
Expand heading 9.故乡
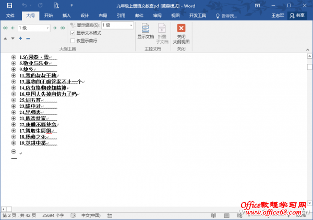[x=14, y=70]
